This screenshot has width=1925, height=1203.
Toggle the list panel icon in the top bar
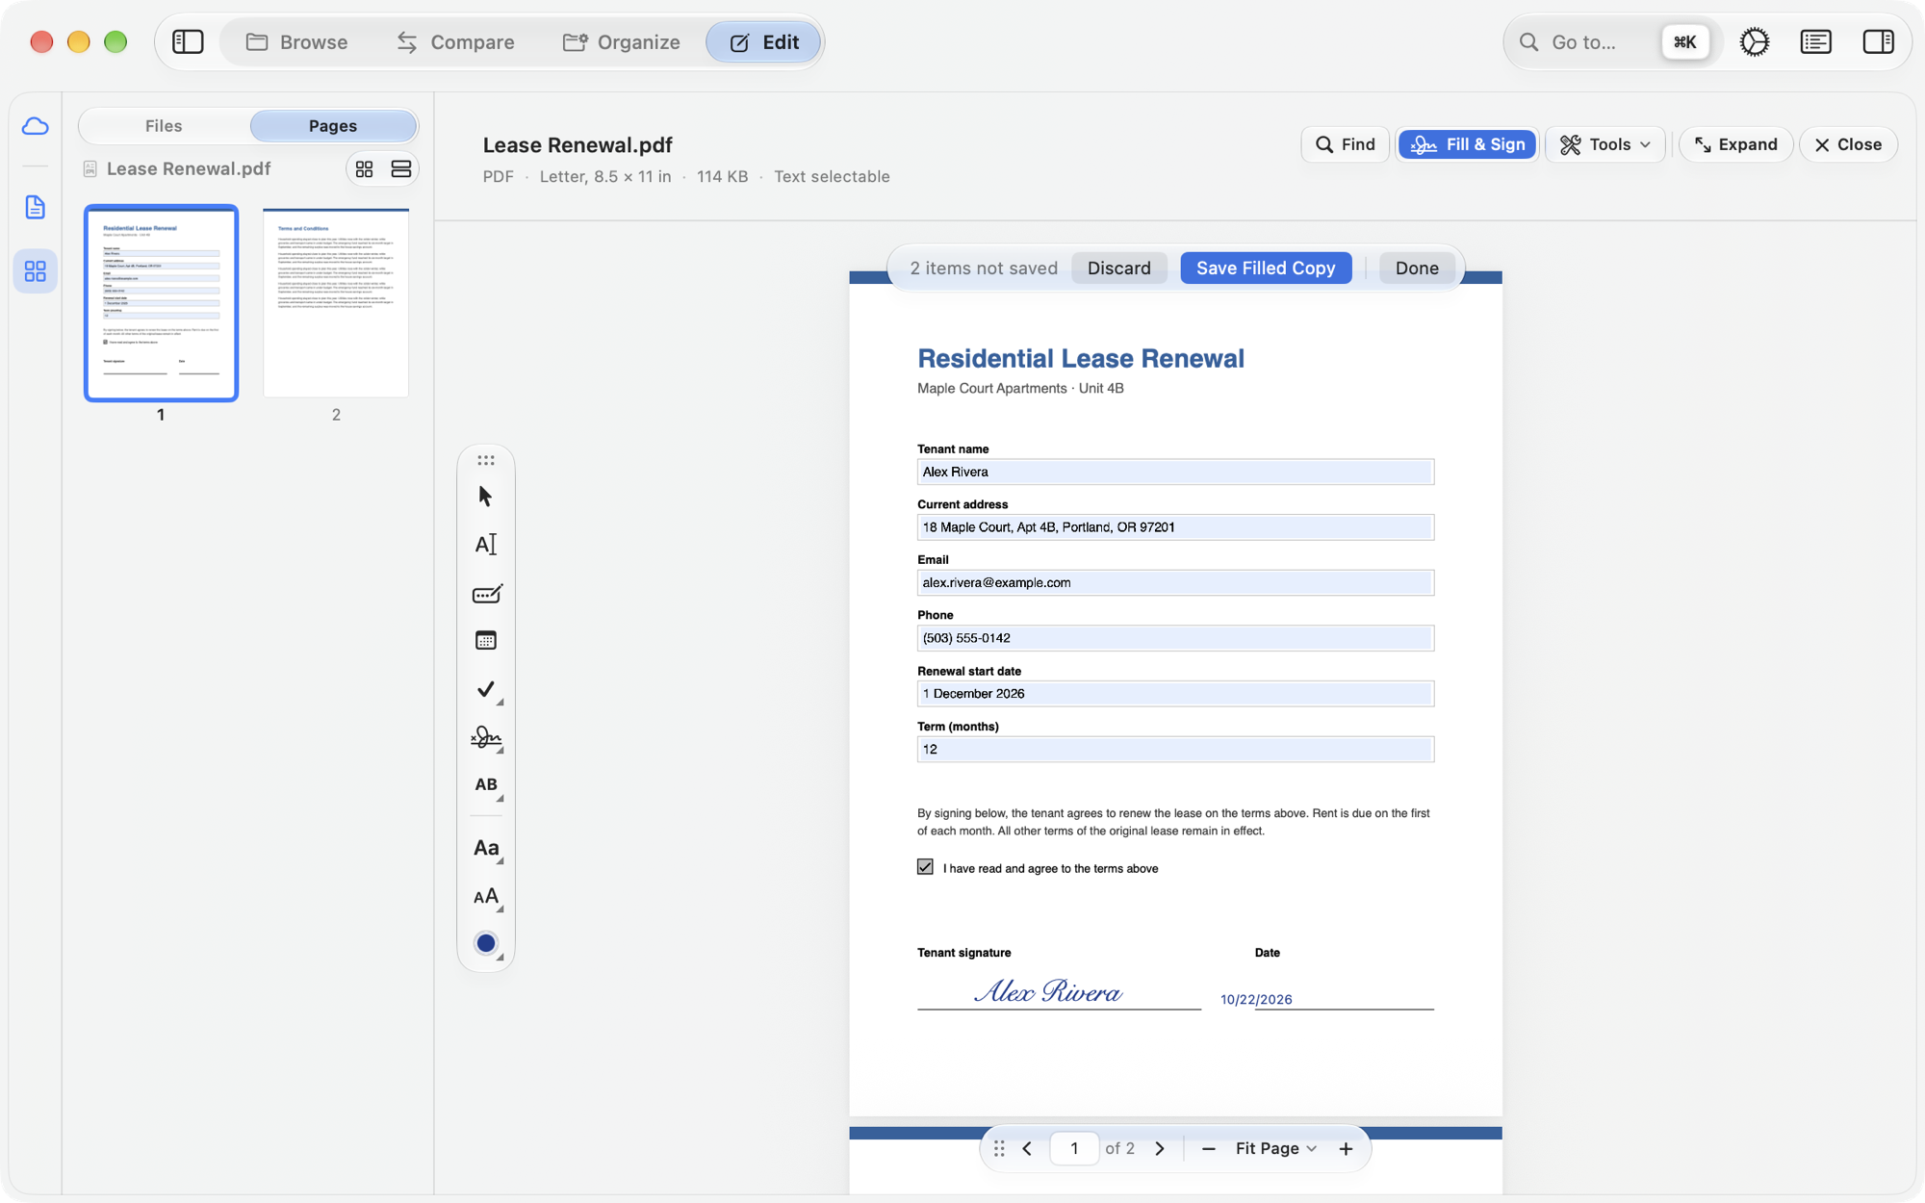(x=1815, y=42)
